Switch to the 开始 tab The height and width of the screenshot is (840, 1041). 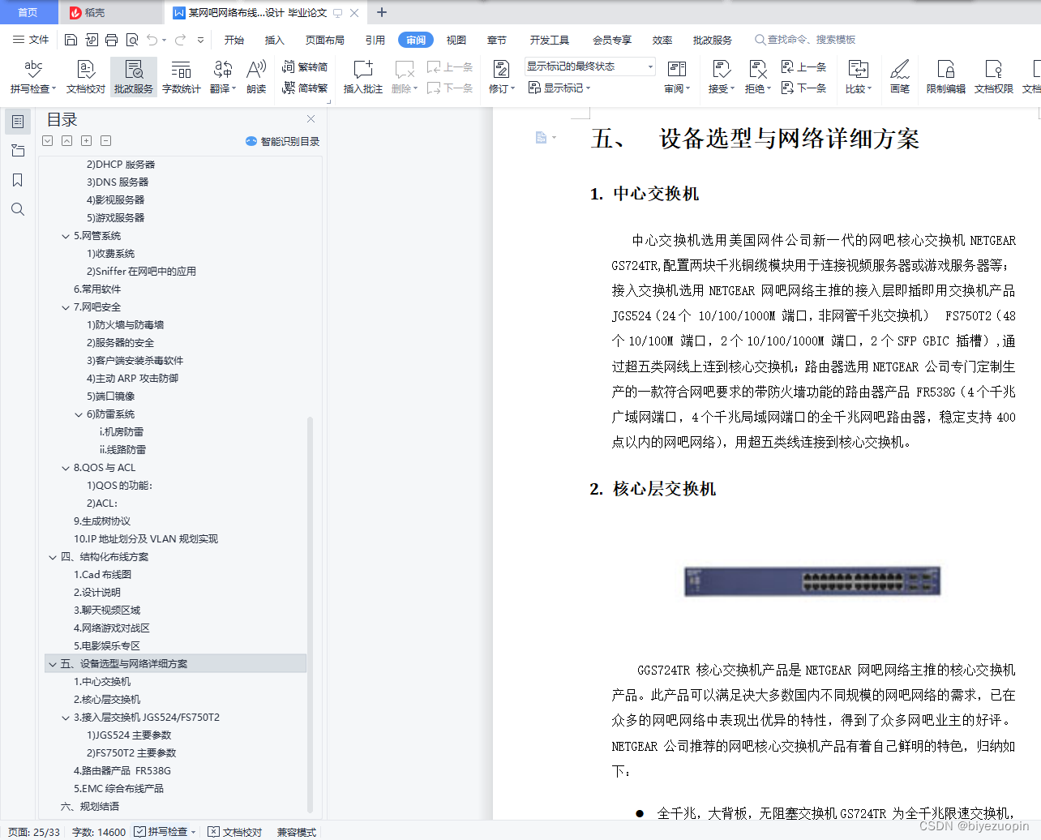tap(234, 40)
